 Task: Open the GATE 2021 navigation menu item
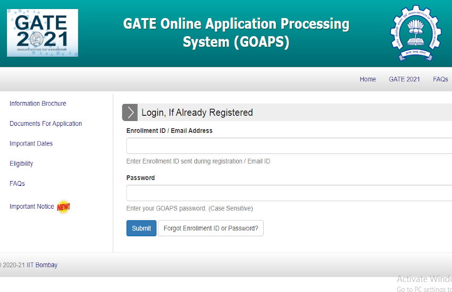(x=404, y=79)
